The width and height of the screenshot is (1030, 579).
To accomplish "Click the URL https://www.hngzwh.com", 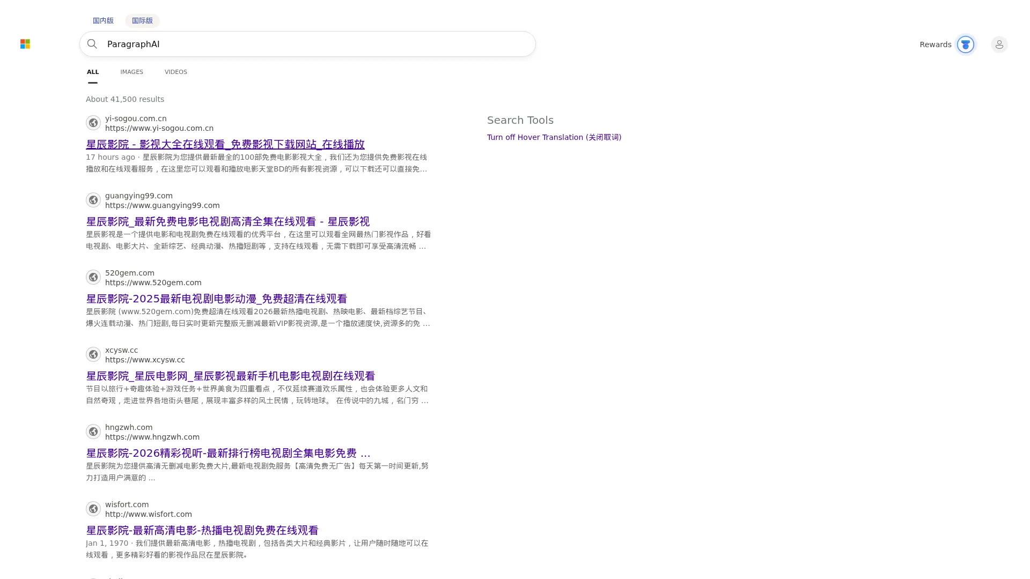I will (152, 437).
